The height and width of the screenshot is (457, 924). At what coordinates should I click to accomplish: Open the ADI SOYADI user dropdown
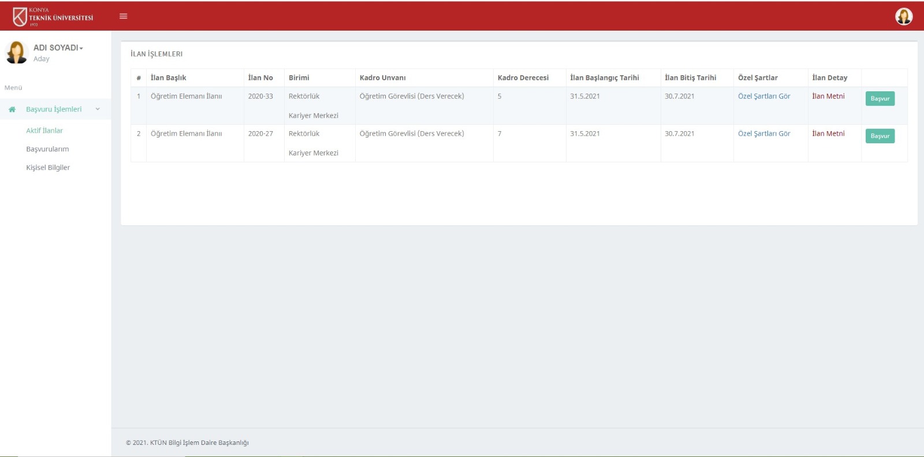(x=58, y=48)
